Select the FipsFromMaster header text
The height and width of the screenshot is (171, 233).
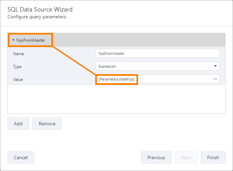[31, 40]
